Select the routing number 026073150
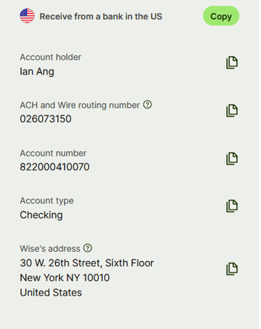The width and height of the screenshot is (261, 329). click(45, 119)
